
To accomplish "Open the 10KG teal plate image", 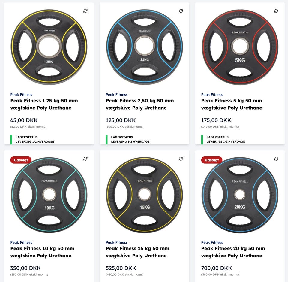I will [x=49, y=194].
